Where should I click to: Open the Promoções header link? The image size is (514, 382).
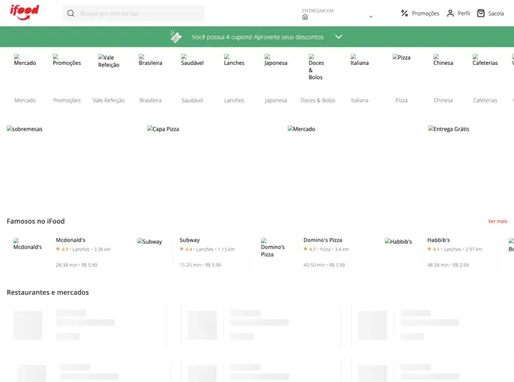(426, 13)
